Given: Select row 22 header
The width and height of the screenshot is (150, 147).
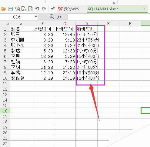Looking at the screenshot, I should [5, 144].
